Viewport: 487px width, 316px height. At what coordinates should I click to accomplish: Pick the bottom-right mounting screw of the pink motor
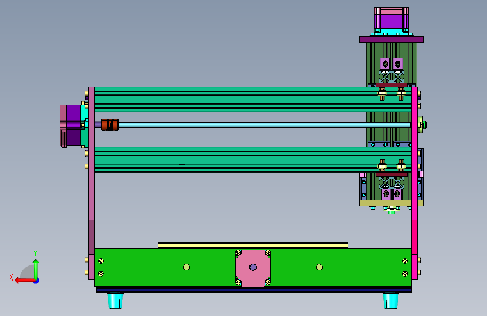267,282
